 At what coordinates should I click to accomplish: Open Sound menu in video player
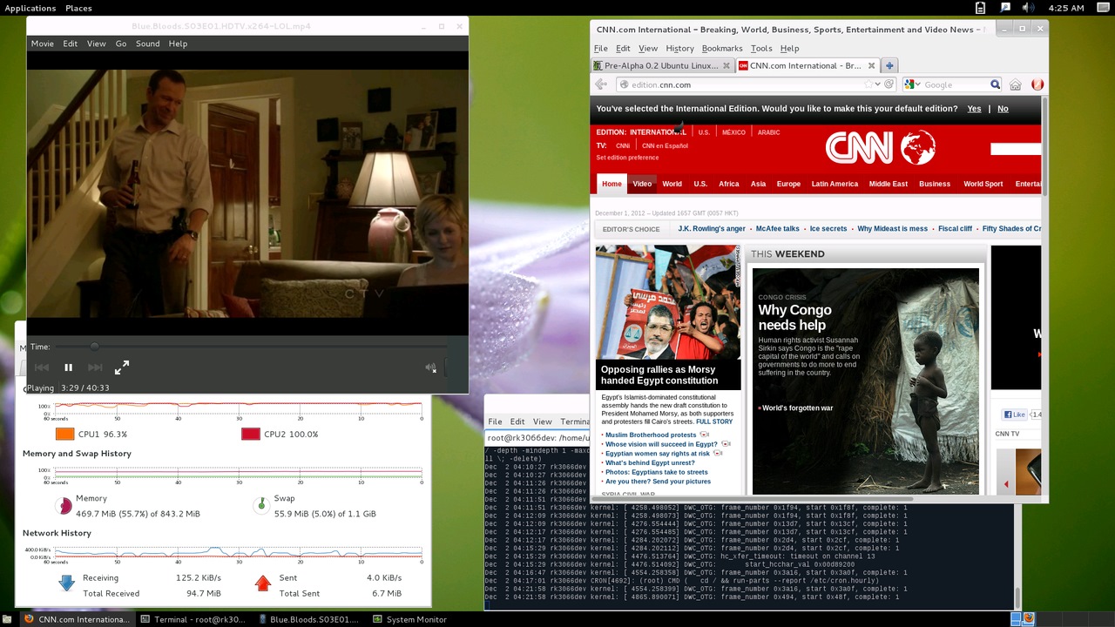click(147, 44)
